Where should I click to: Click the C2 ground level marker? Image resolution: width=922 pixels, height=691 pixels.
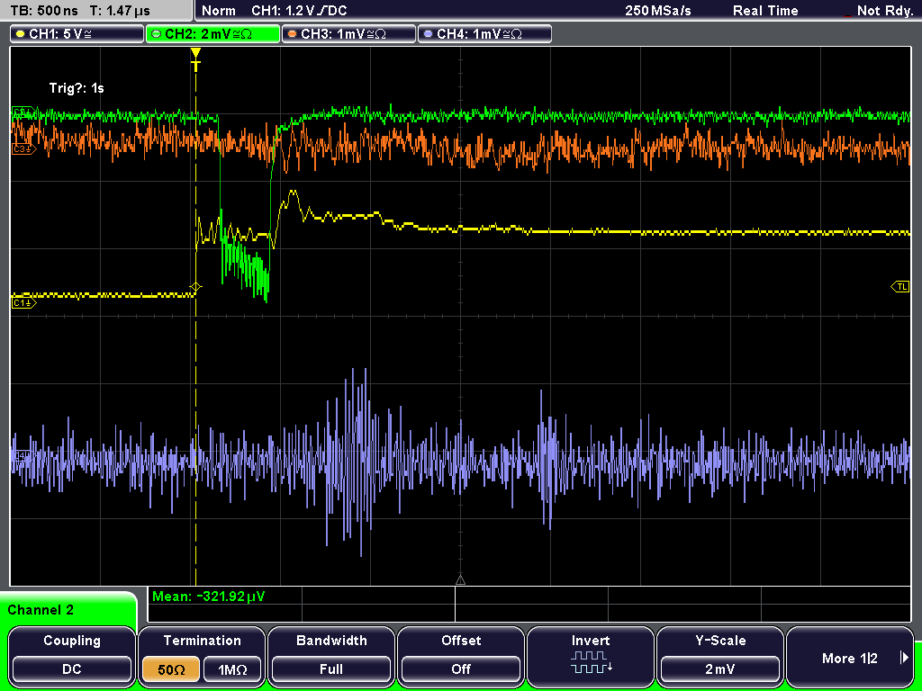pos(24,112)
